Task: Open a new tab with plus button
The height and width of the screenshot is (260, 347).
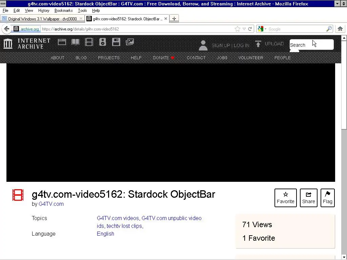Action: [174, 19]
